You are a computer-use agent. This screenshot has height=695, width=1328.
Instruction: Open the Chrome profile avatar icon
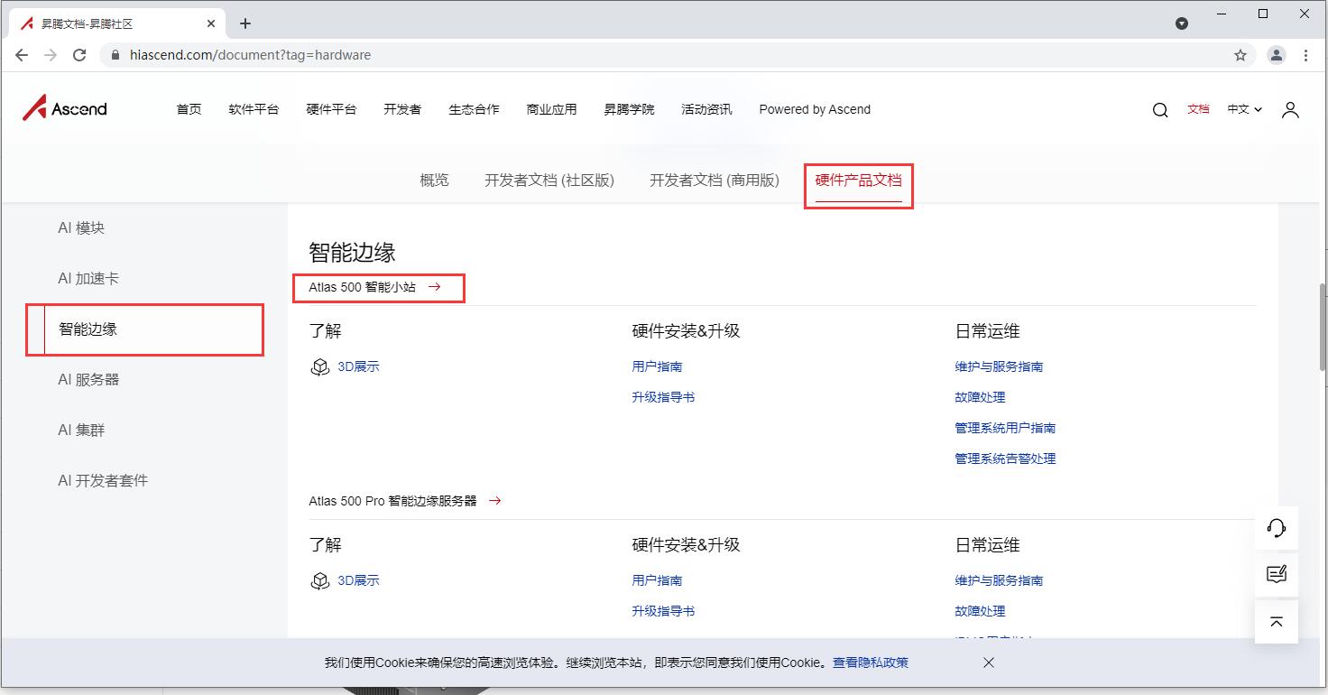[1276, 55]
